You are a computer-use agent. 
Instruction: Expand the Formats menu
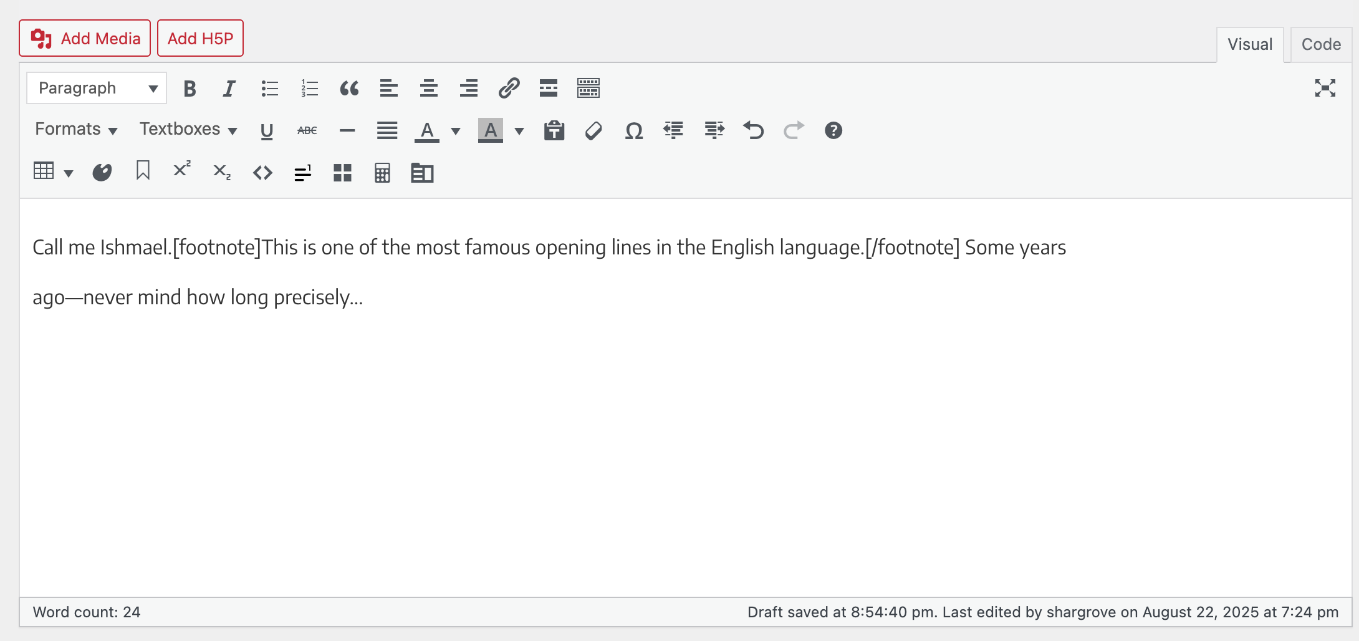(x=76, y=129)
